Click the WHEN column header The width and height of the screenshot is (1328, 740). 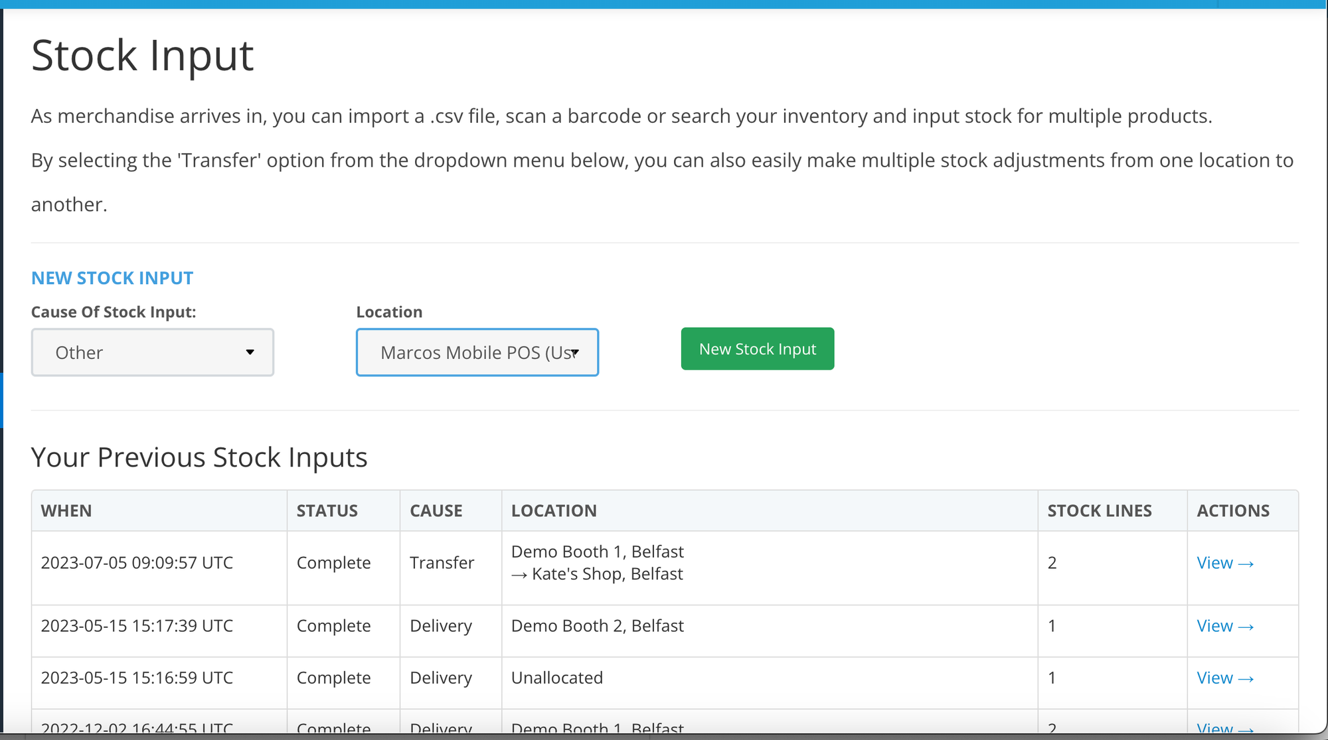click(66, 511)
